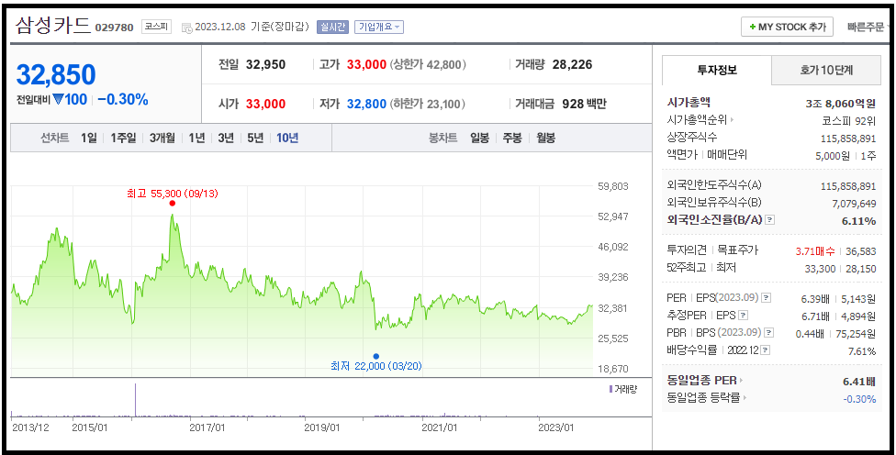Viewport: 896px width, 455px height.
Task: Click the price line chart area
Action: click(x=302, y=281)
